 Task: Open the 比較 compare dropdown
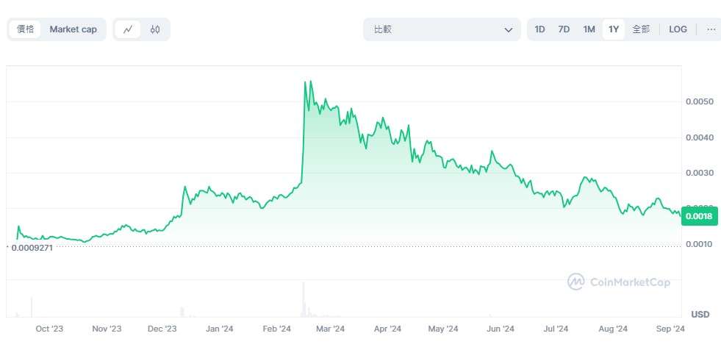coord(442,29)
